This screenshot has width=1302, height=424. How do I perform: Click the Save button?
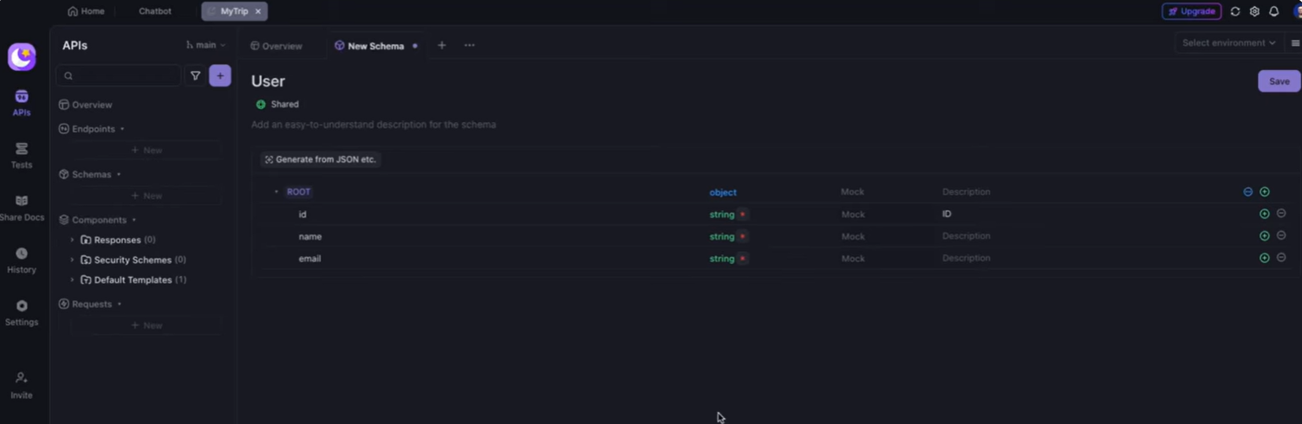click(x=1279, y=81)
